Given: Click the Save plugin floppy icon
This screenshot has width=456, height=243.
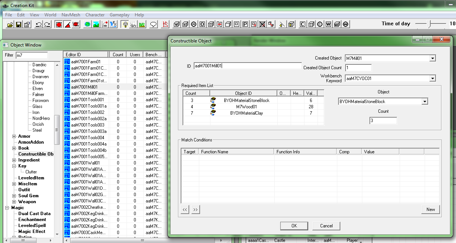Looking at the screenshot, I should coord(18,25).
